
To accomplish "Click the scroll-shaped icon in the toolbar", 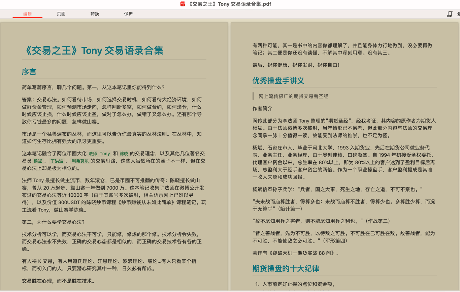I will pyautogui.click(x=449, y=14).
